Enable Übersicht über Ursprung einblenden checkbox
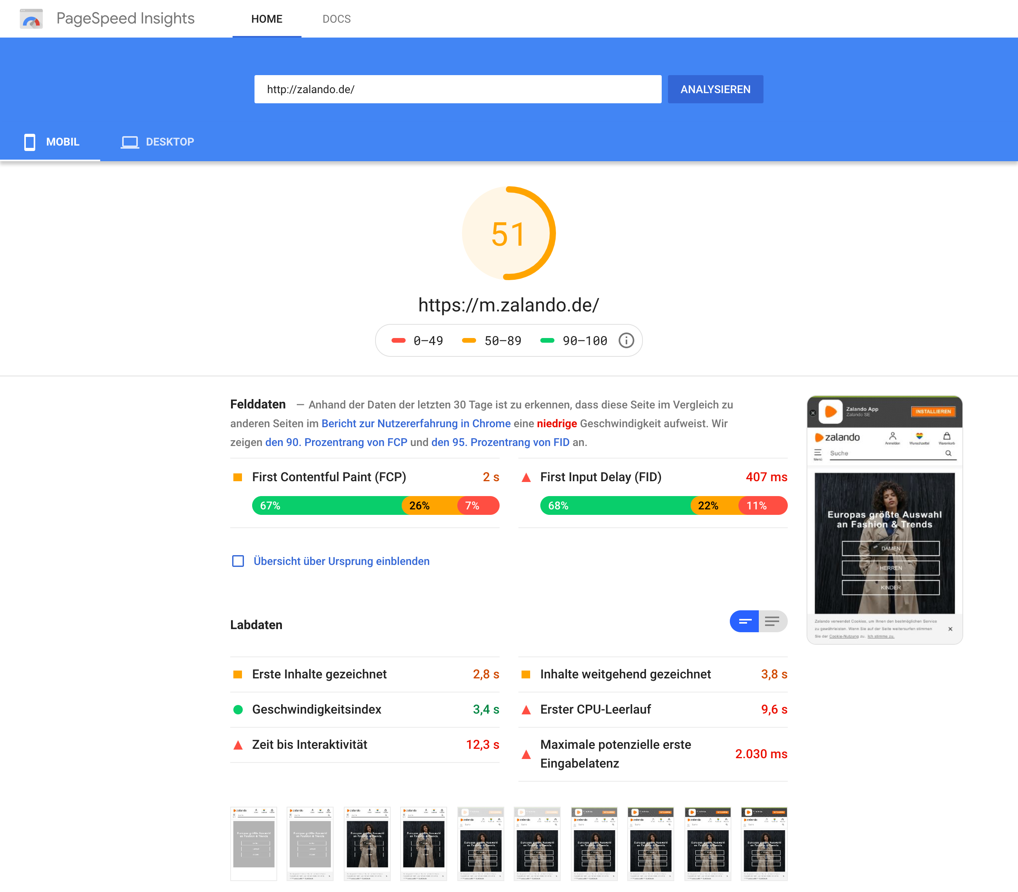This screenshot has width=1018, height=892. click(238, 561)
